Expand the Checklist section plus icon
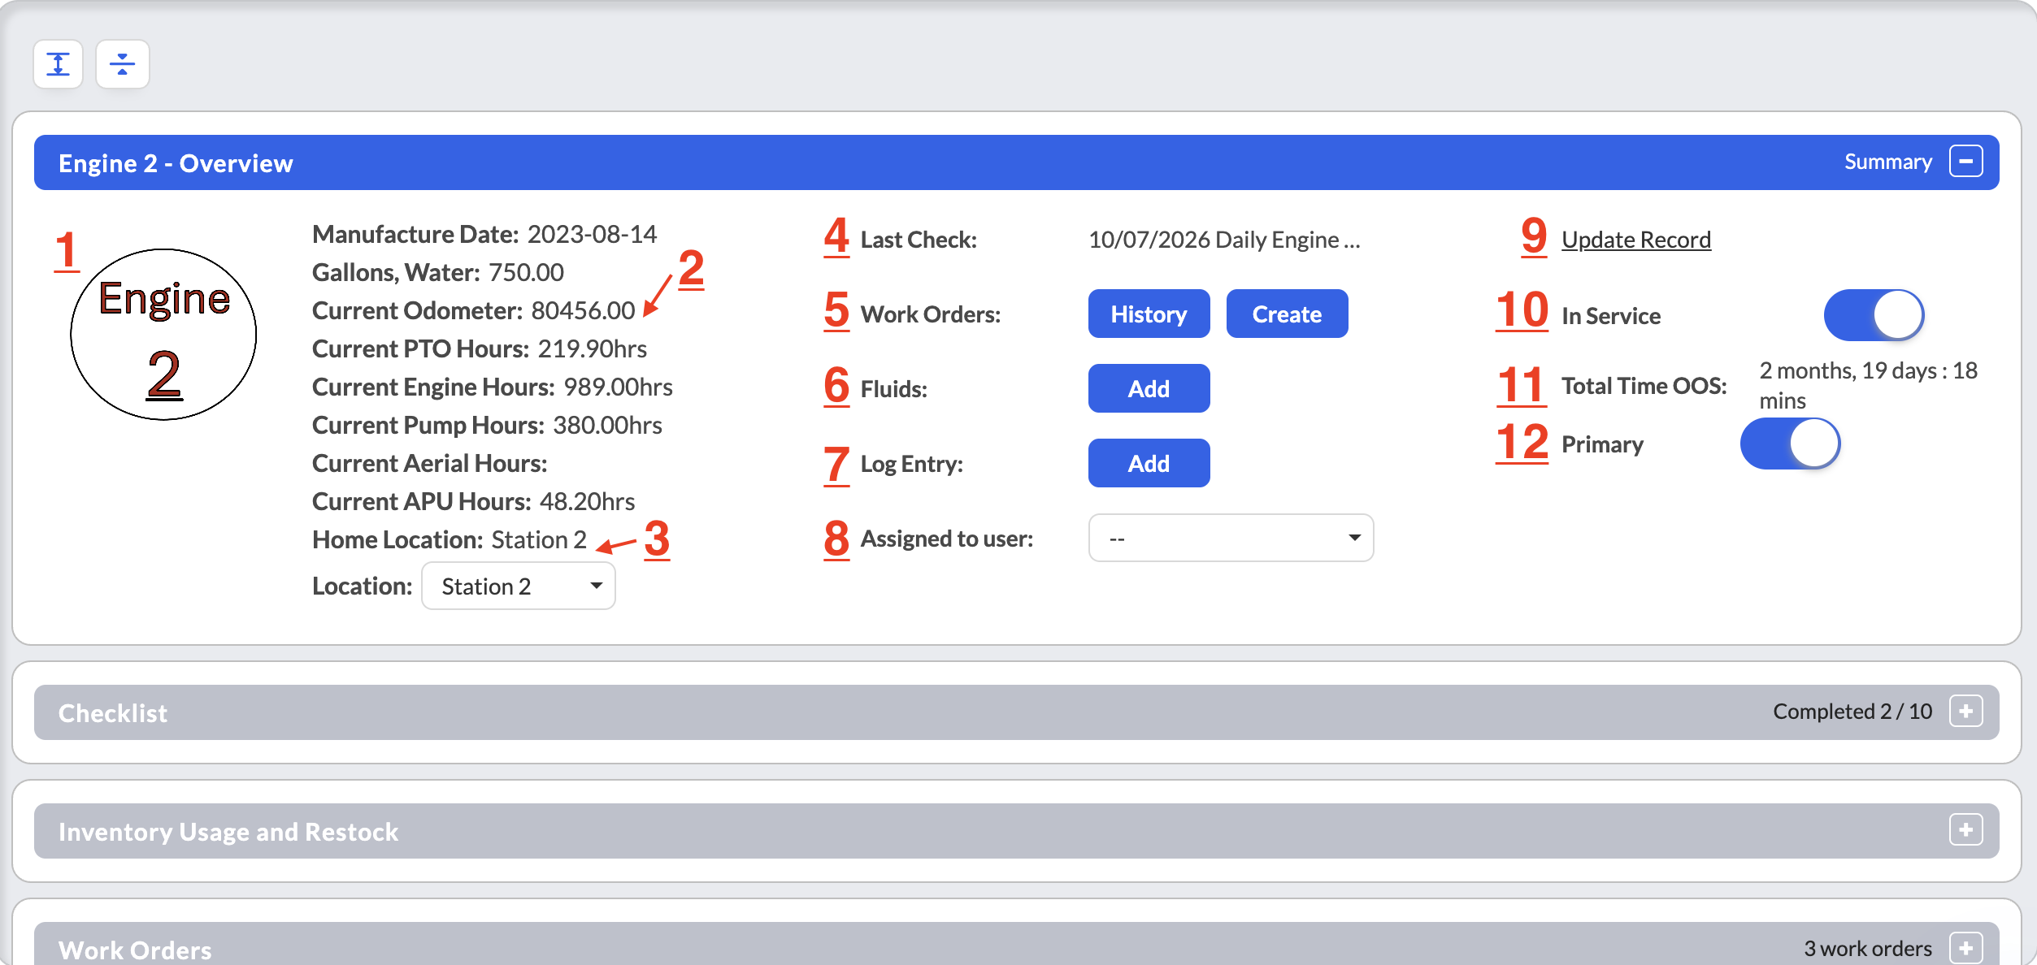 pos(1965,712)
